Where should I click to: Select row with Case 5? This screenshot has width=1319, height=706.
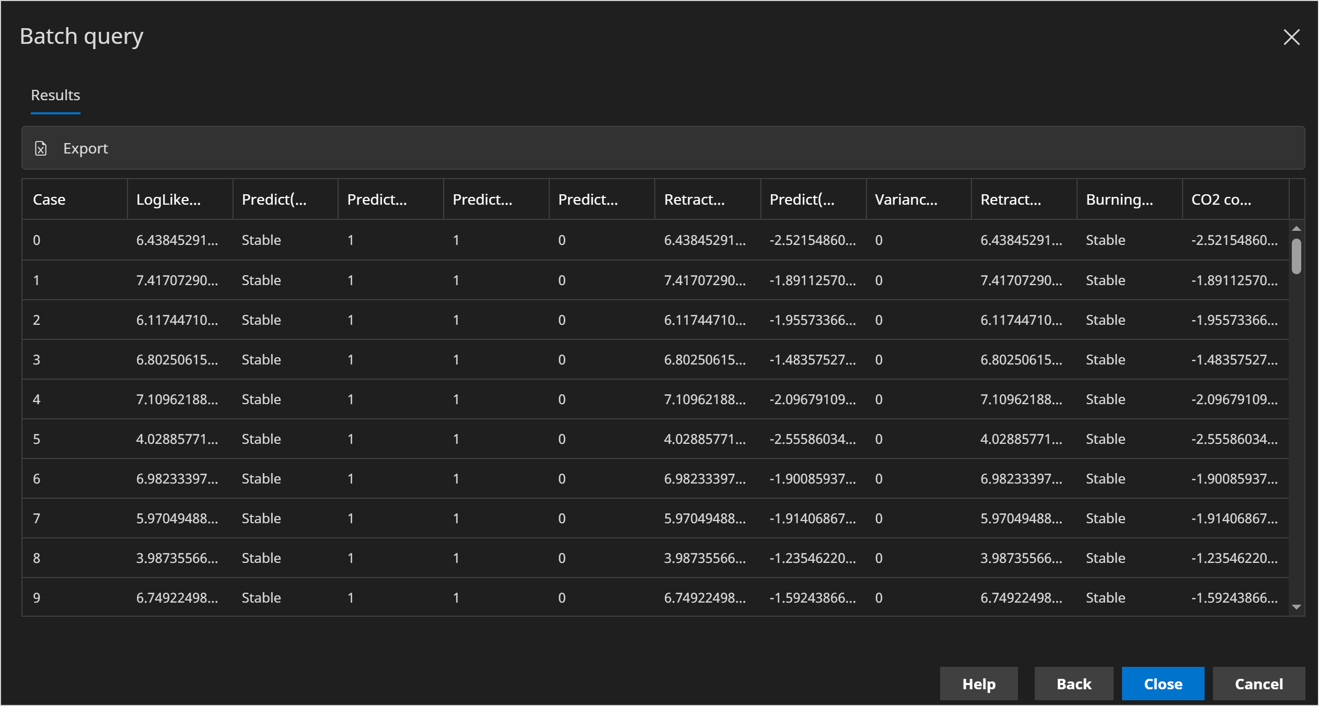tap(37, 439)
